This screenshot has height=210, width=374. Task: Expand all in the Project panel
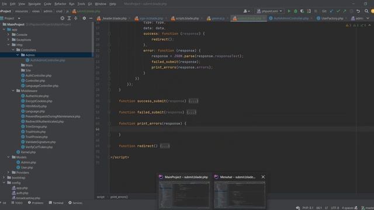point(69,18)
